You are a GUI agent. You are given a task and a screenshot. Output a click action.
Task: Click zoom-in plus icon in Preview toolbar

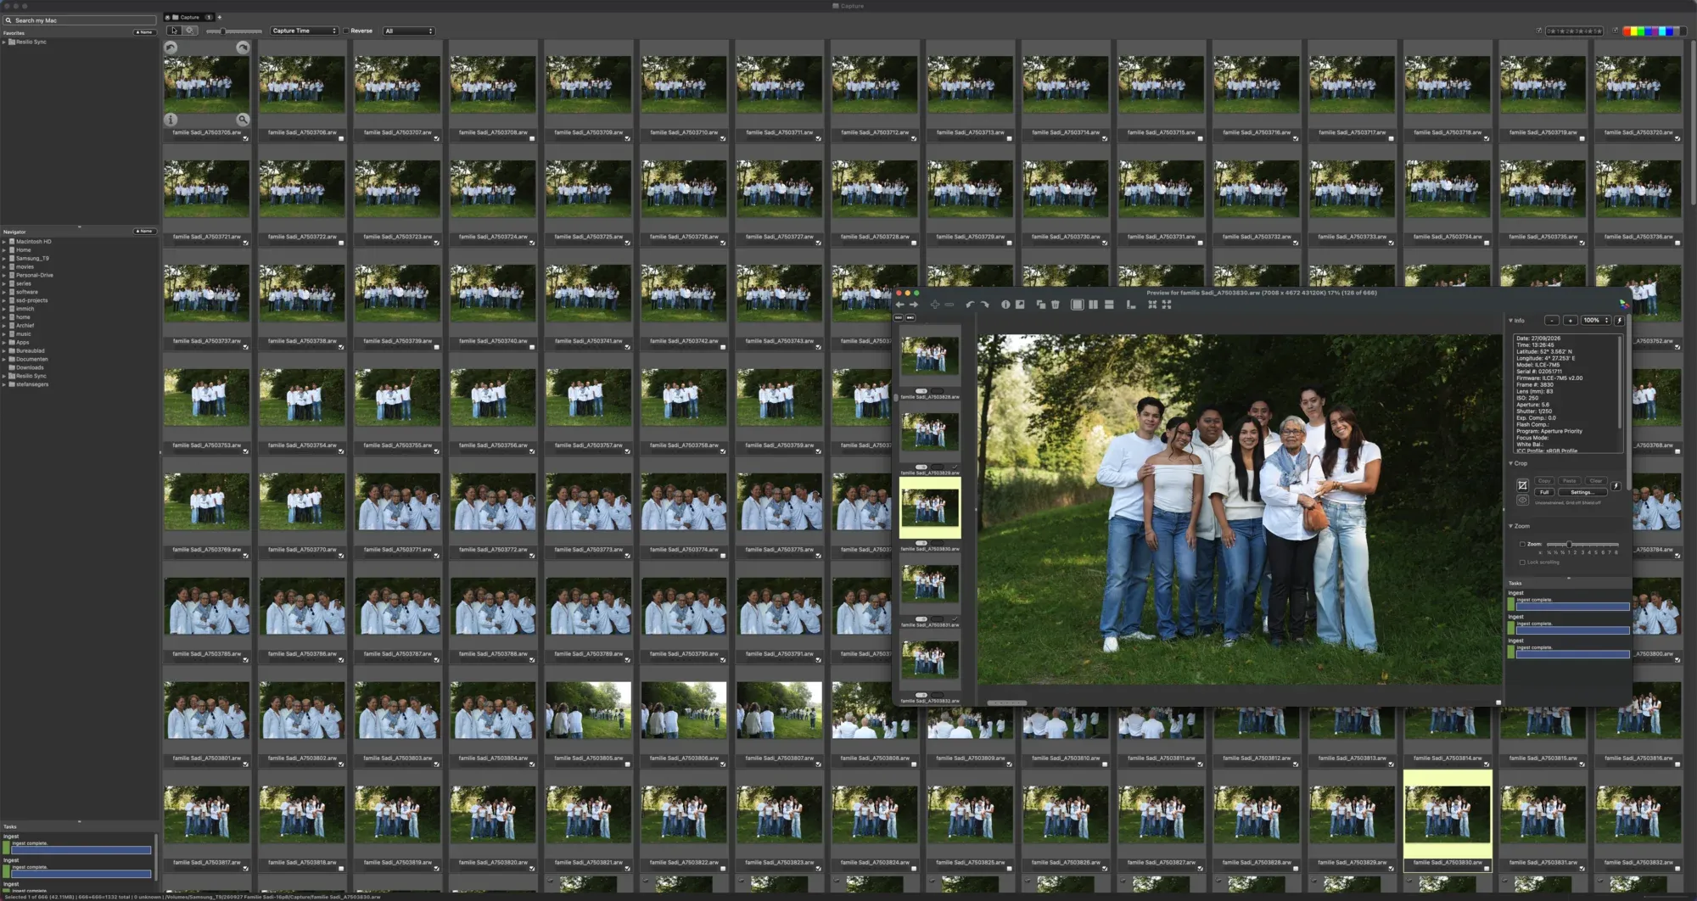[934, 305]
